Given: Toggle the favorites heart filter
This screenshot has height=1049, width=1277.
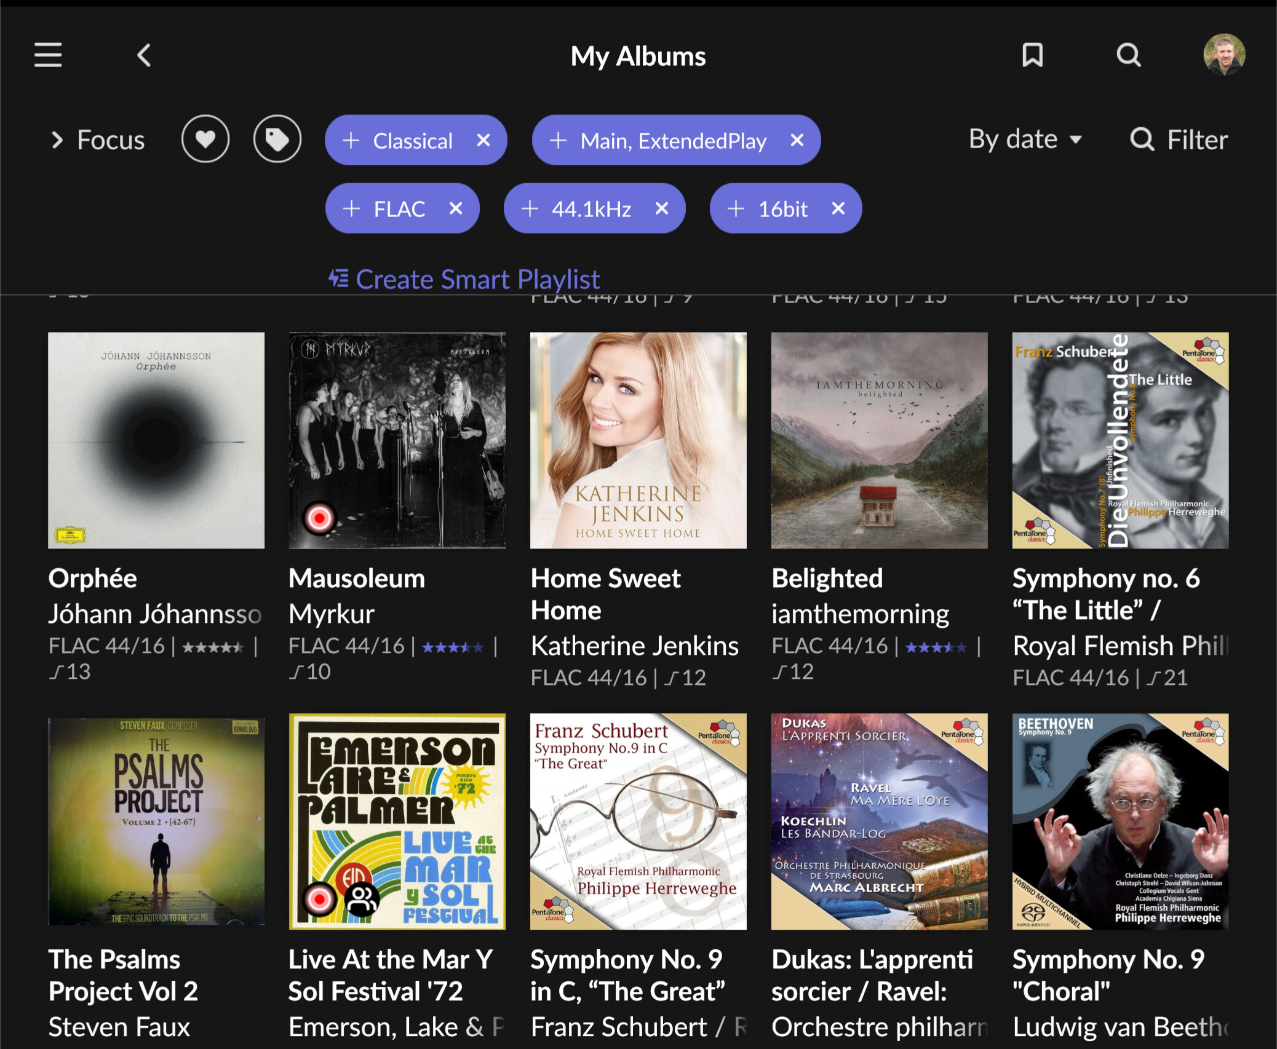Looking at the screenshot, I should tap(205, 140).
